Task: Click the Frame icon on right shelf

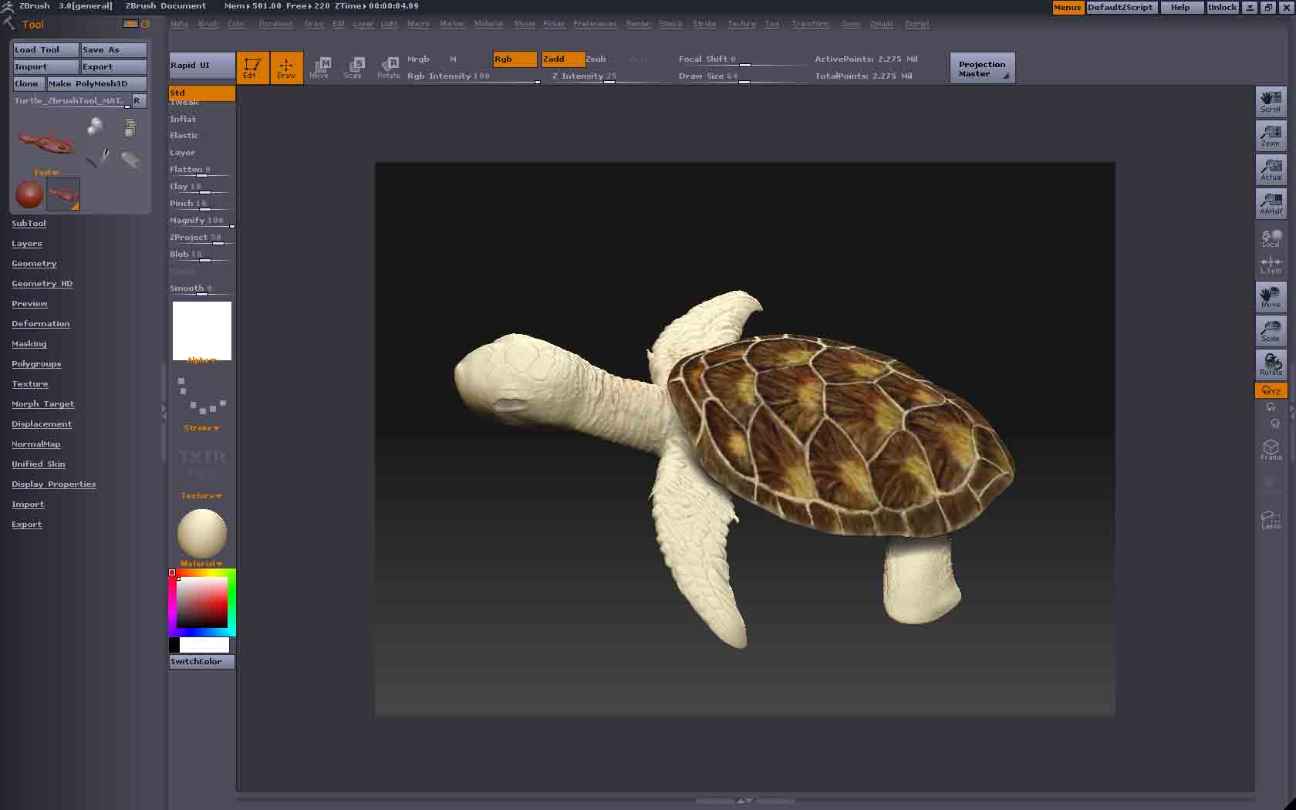Action: tap(1271, 450)
